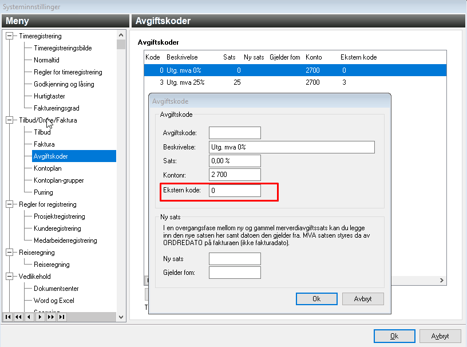
Task: Open Kunderegistrering settings
Action: (x=57, y=228)
